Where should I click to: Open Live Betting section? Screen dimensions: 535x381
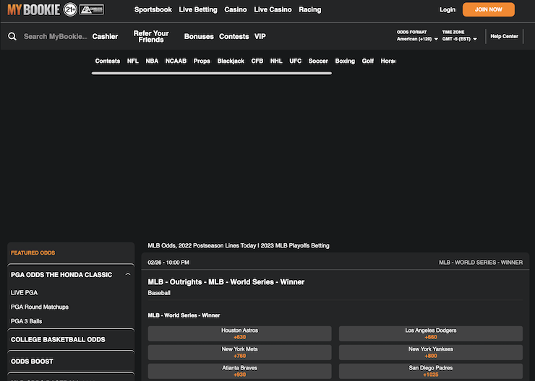[x=198, y=9]
